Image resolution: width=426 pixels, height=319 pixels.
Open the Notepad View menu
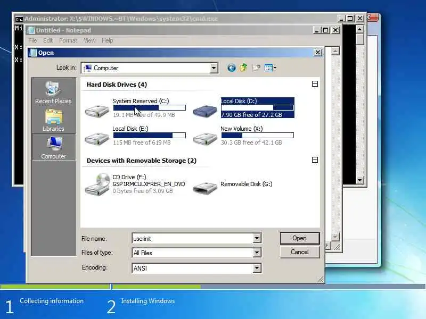click(89, 40)
